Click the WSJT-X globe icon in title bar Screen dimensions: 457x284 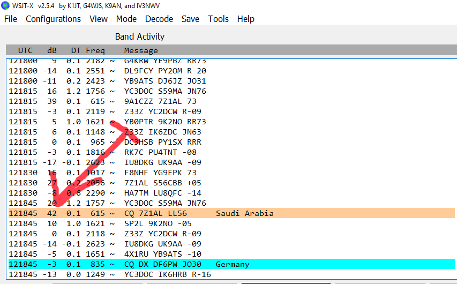[5, 6]
